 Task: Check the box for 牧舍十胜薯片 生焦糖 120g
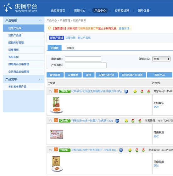tap(50, 121)
